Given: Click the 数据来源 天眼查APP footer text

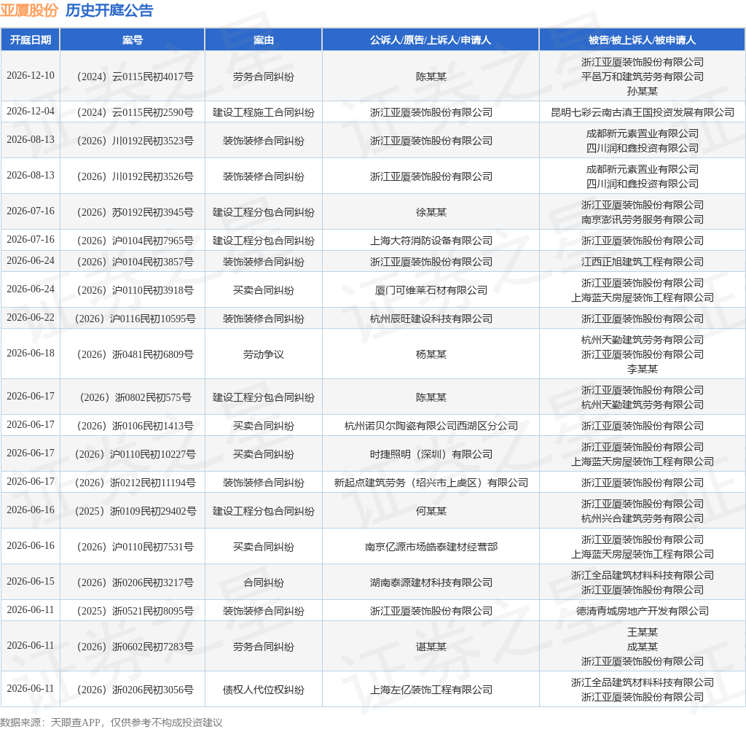Looking at the screenshot, I should point(111,722).
